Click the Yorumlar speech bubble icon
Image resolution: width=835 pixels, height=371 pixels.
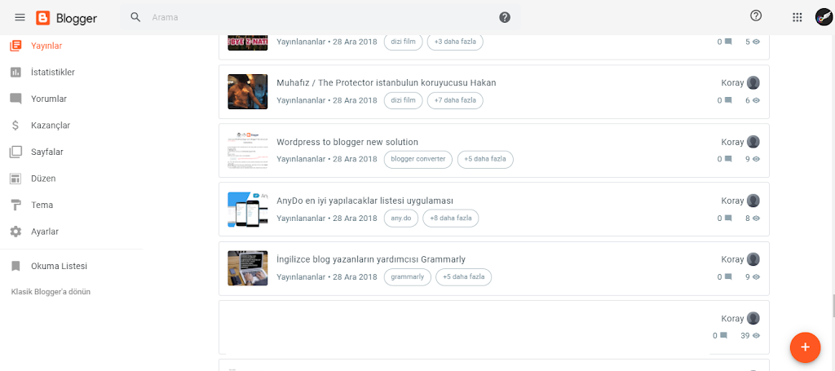(x=16, y=99)
